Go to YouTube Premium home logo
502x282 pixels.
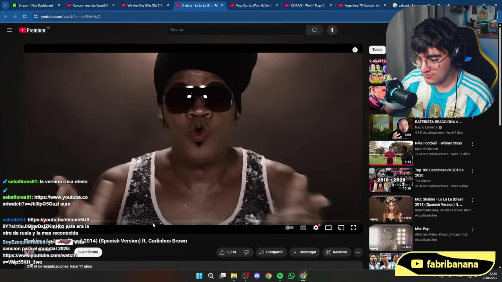(x=32, y=30)
